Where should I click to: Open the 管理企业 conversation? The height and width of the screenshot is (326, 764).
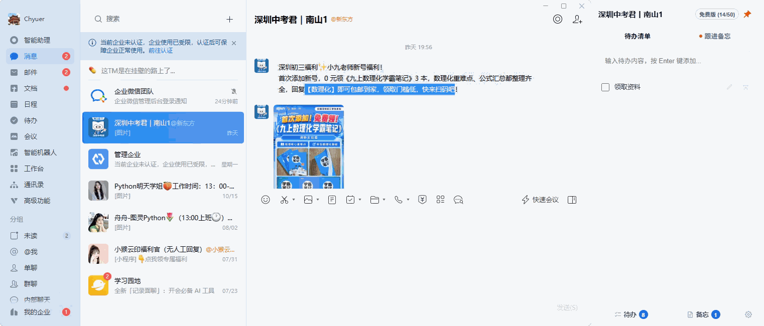[x=163, y=159]
